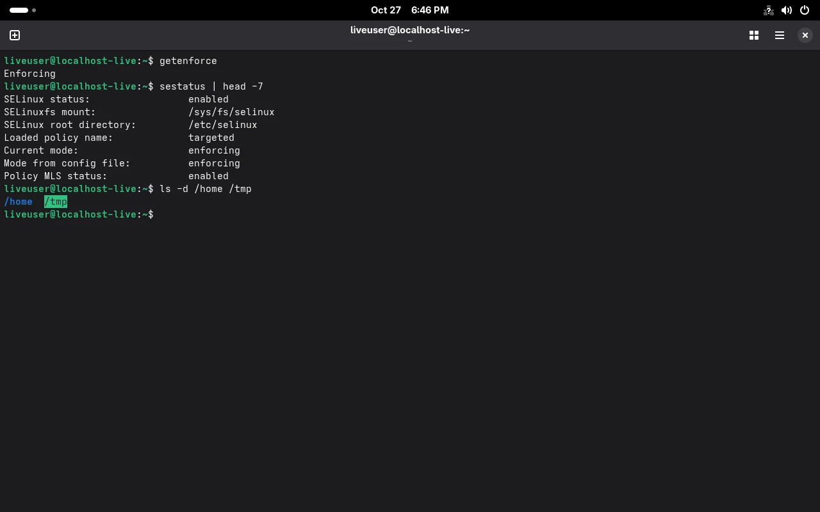Viewport: 820px width, 512px height.
Task: Click the volume speaker icon
Action: pyautogui.click(x=787, y=10)
